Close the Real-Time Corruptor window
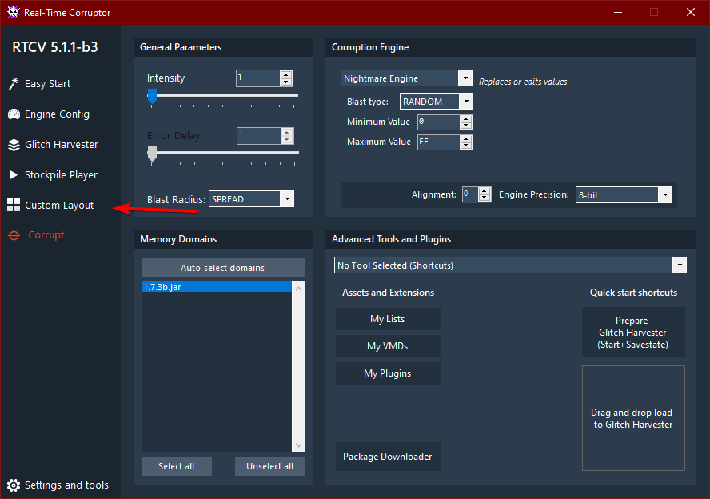Viewport: 710px width, 499px height. 691,12
